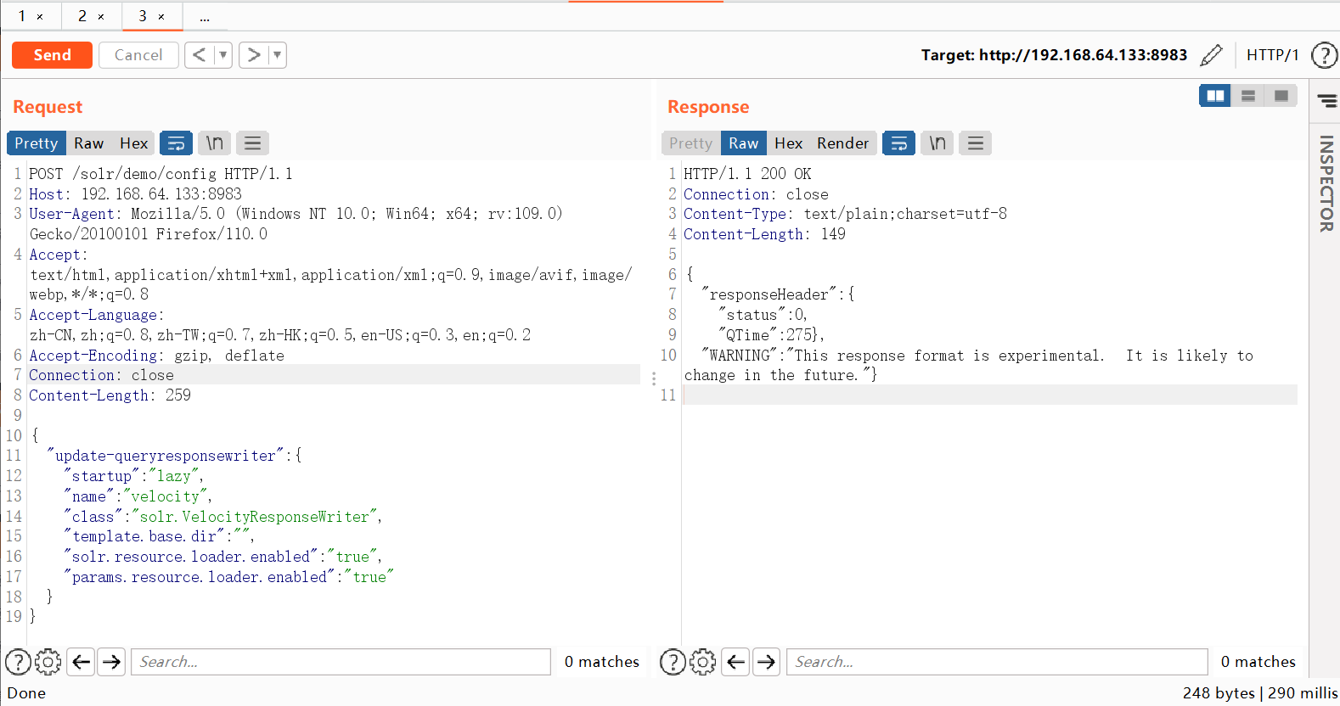
Task: Open Request search settings gear
Action: pyautogui.click(x=48, y=662)
